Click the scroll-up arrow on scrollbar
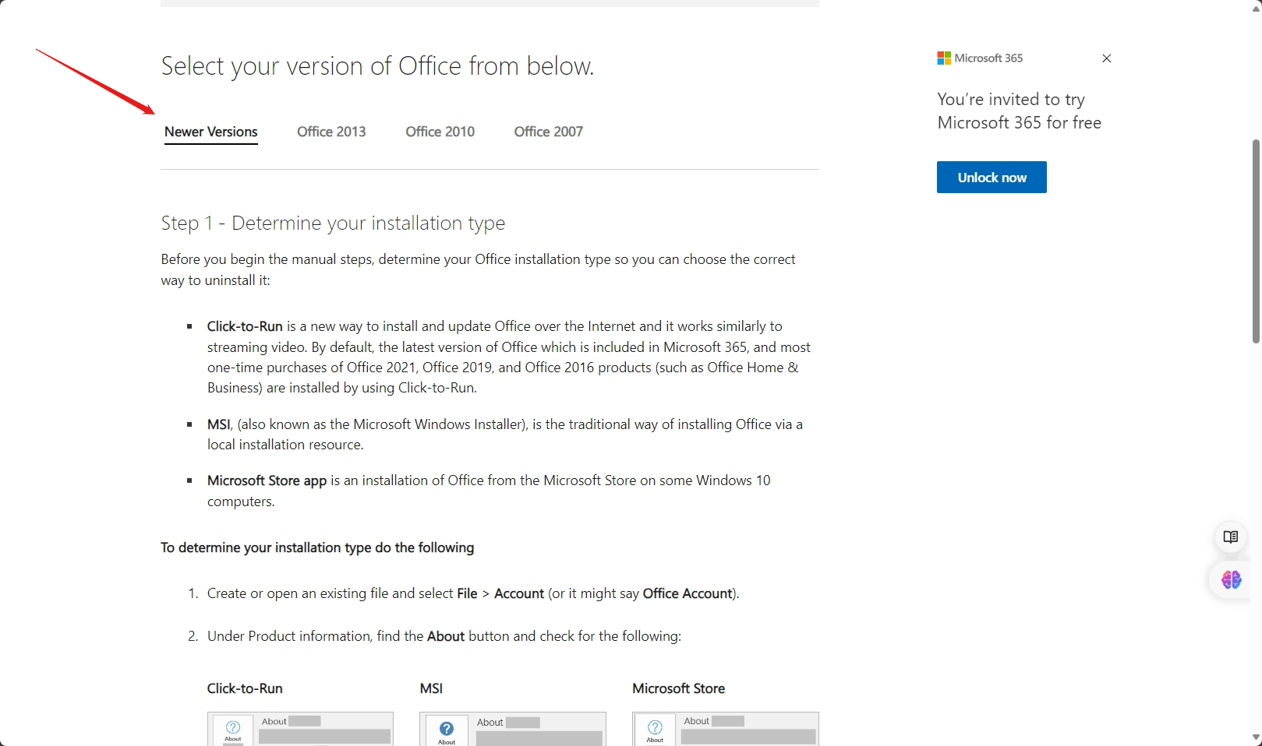The image size is (1262, 746). point(1255,8)
